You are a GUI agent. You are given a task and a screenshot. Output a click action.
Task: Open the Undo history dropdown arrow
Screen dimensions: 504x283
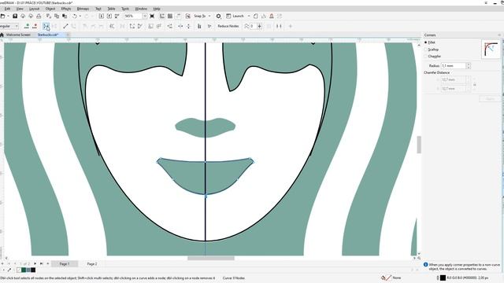pos(80,16)
